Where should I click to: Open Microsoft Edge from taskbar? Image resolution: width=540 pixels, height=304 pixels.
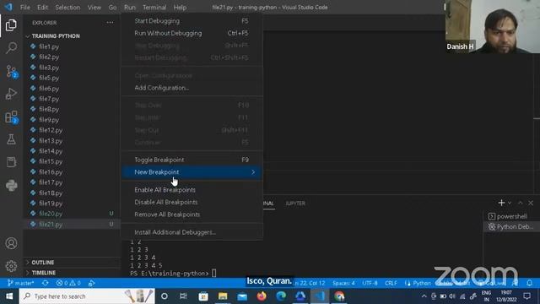point(281,296)
